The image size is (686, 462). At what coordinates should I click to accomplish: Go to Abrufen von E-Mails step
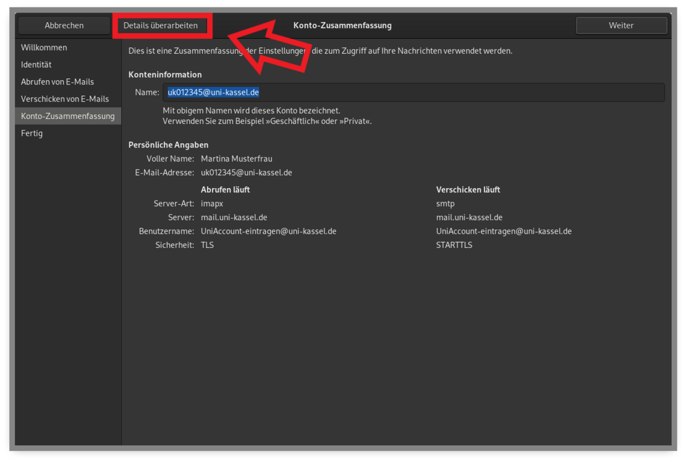click(57, 82)
